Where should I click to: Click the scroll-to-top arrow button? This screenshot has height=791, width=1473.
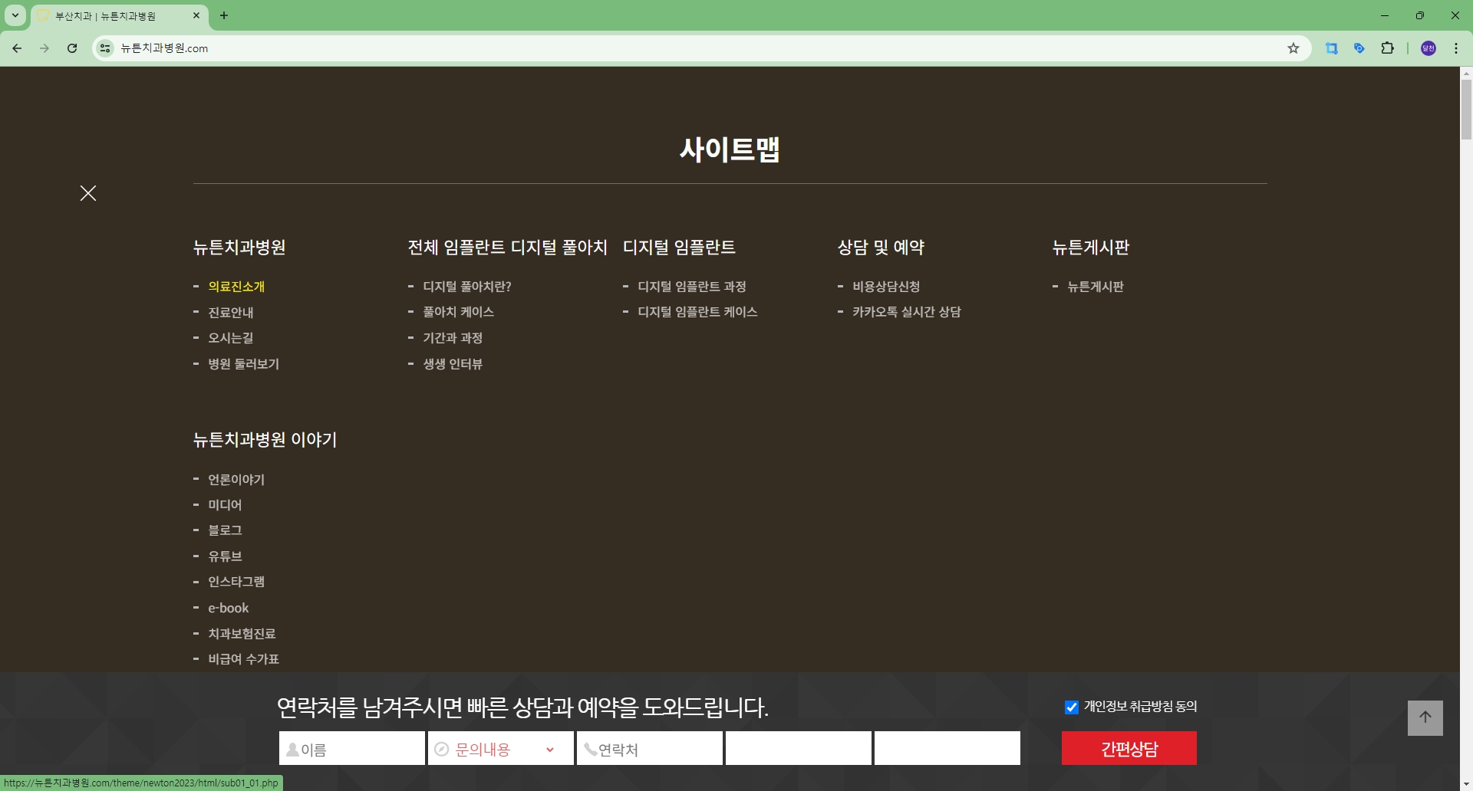pyautogui.click(x=1425, y=717)
